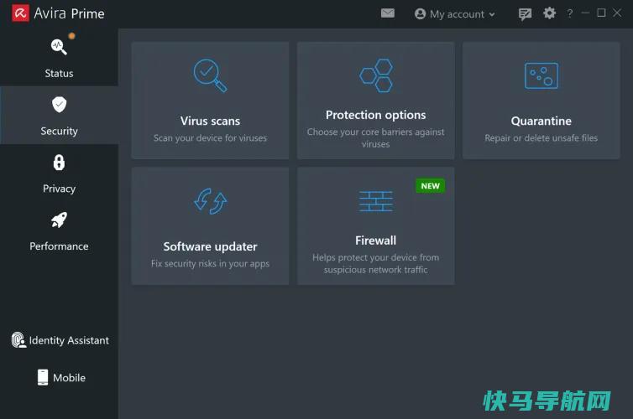The image size is (633, 419).
Task: Maximize the Avira Prime window
Action: click(x=601, y=13)
